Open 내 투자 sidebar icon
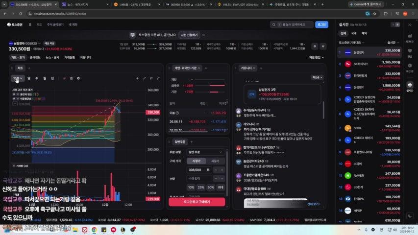The height and width of the screenshot is (235, 418). coord(410,38)
